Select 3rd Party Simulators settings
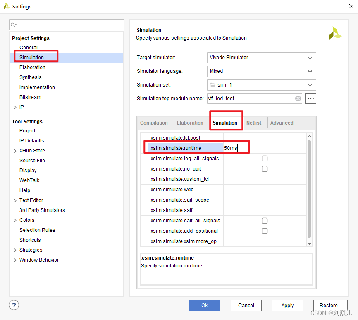358x320 pixels. pyautogui.click(x=42, y=210)
